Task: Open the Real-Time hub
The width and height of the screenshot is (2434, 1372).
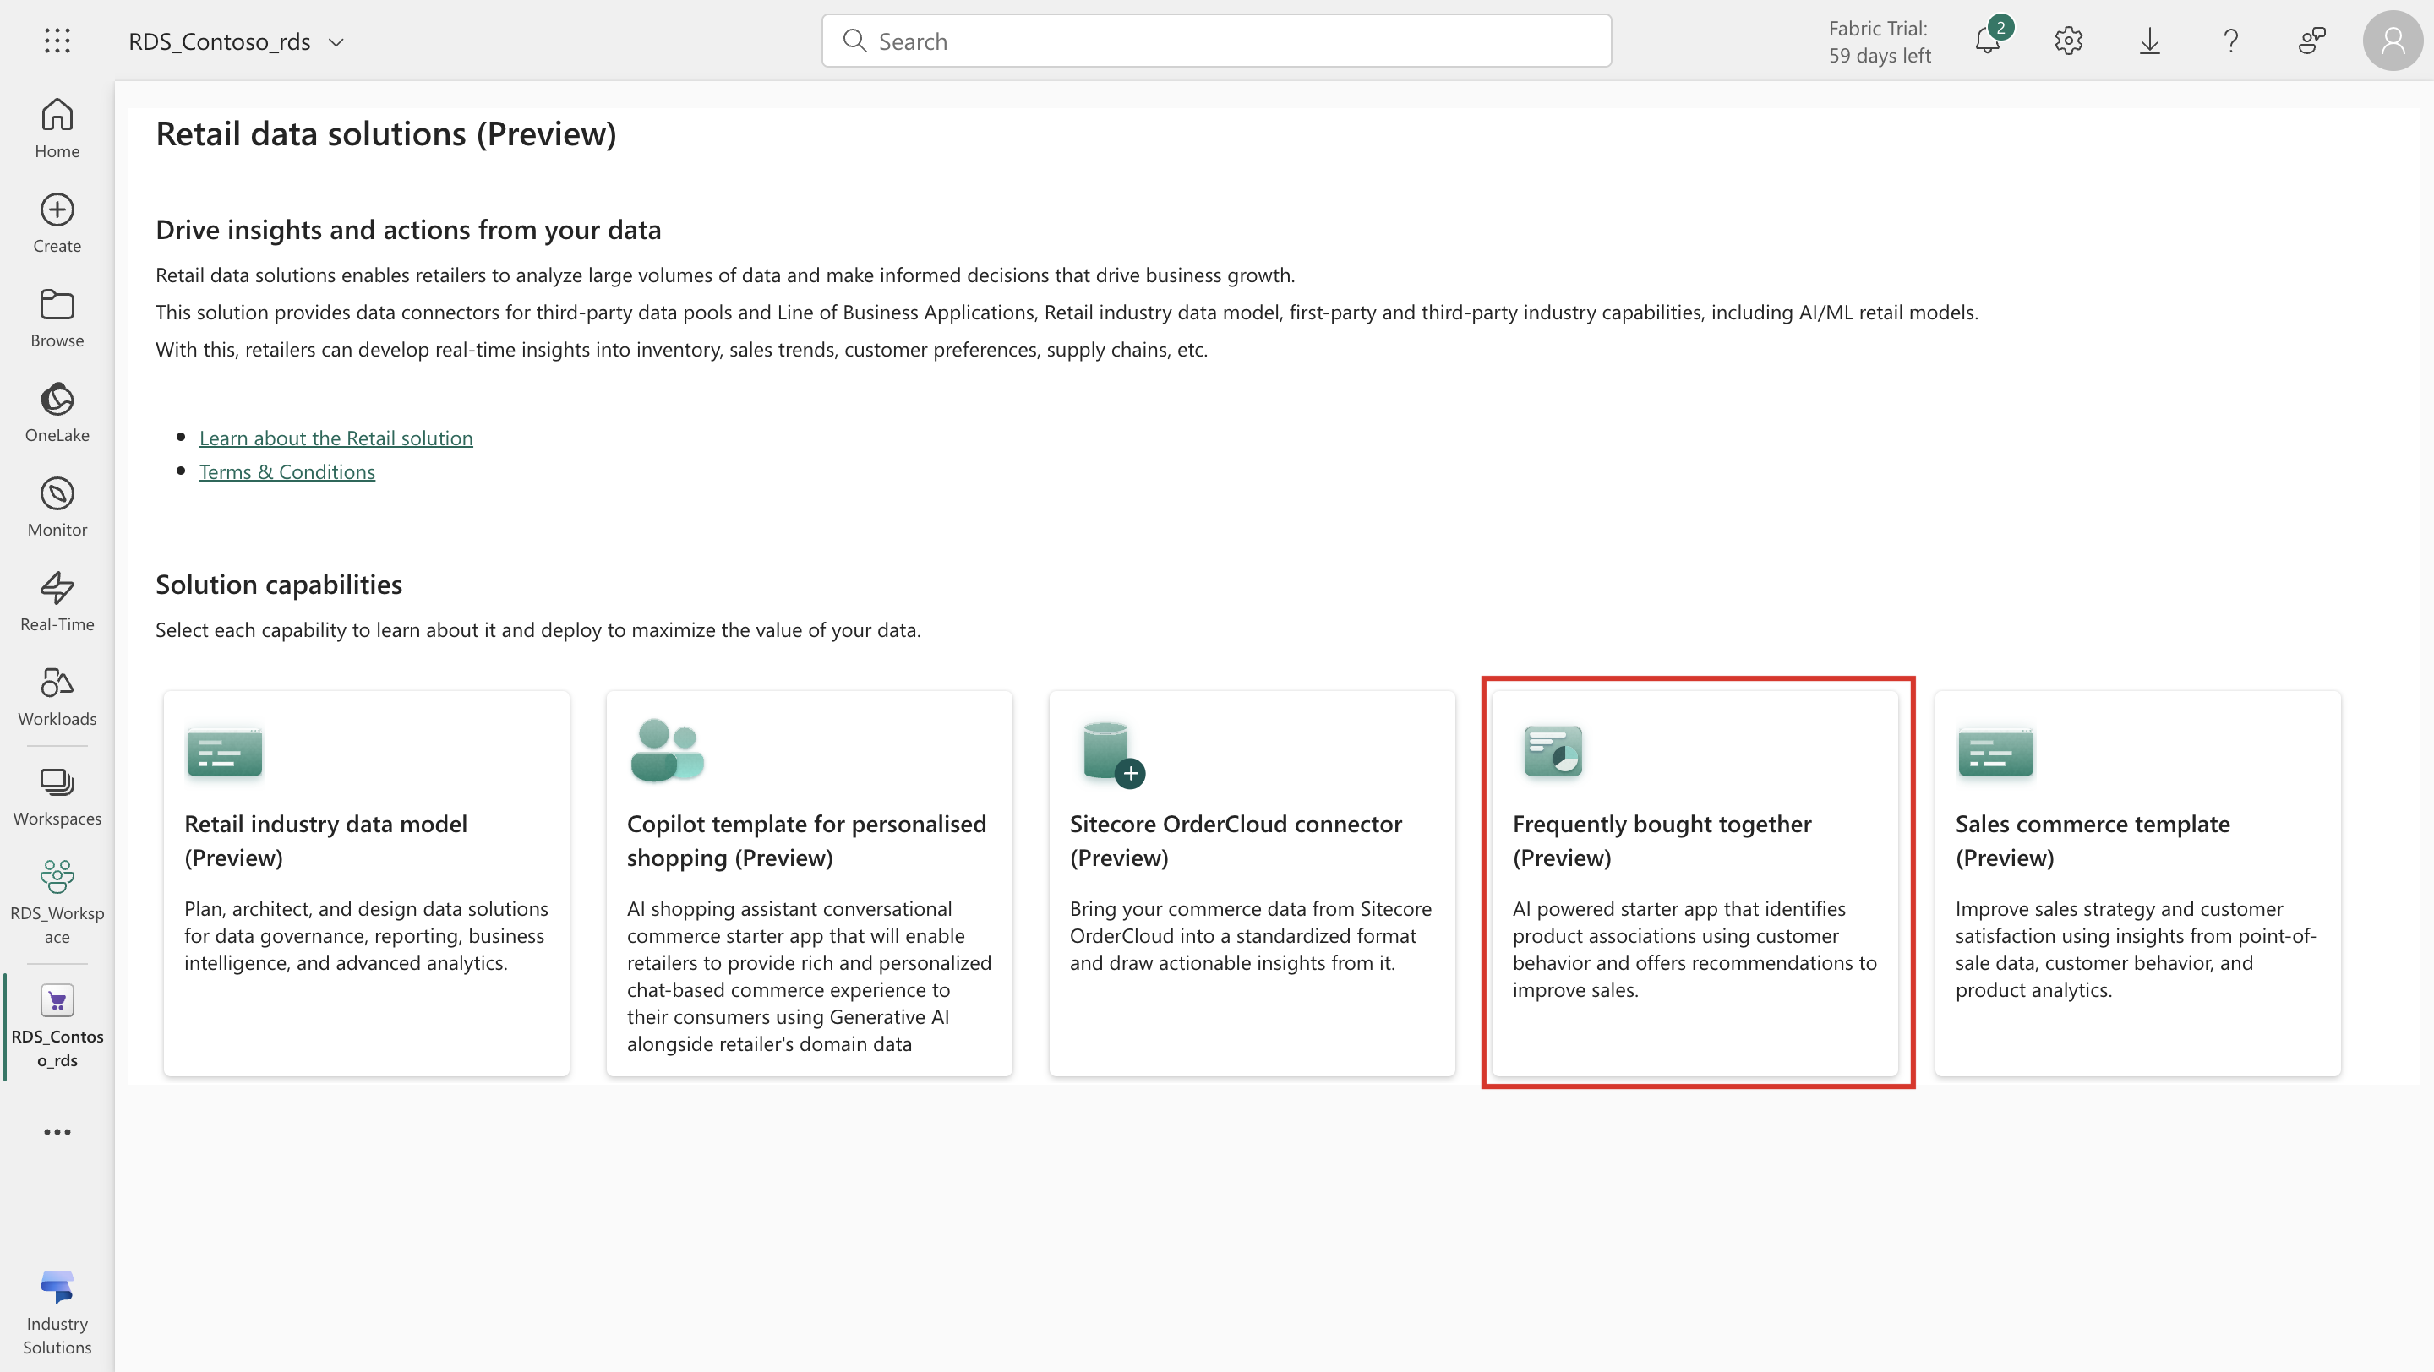Action: click(x=57, y=602)
